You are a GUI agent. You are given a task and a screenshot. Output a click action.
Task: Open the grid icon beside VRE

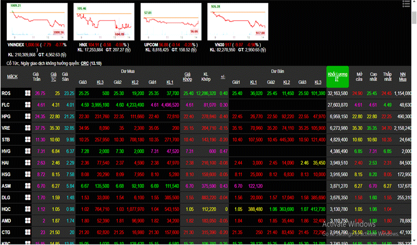click(x=28, y=128)
